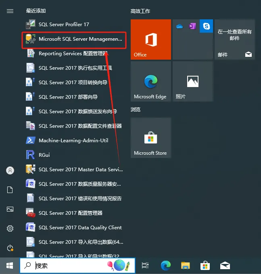Click SQL Server 2017 错误和使用情况报告 icon
The width and height of the screenshot is (261, 274).
[31, 198]
